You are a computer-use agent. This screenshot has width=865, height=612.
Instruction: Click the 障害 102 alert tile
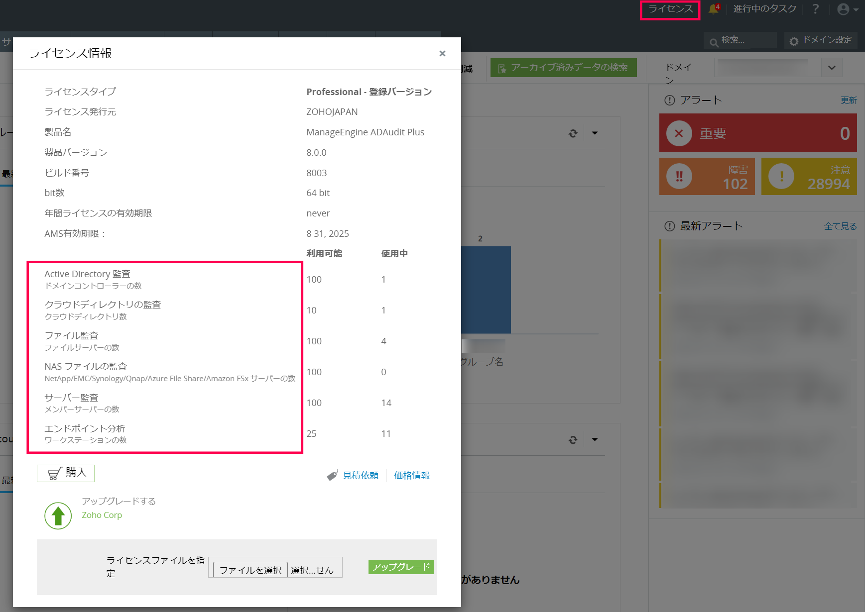click(x=707, y=177)
